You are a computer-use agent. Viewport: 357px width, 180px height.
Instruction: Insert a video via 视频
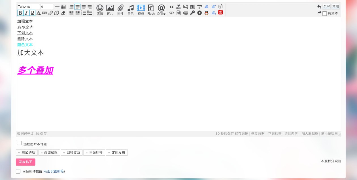click(141, 10)
